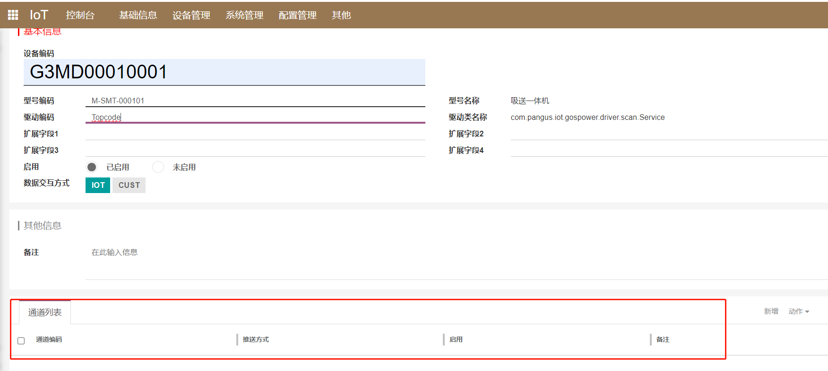Click the 数据交互方式 label
This screenshot has height=371, width=828.
(46, 183)
